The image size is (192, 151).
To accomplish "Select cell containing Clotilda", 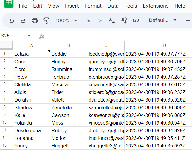I will [32, 84].
